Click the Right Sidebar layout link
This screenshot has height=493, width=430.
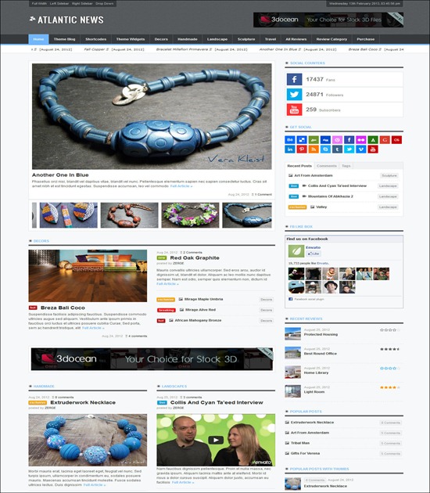[x=82, y=4]
